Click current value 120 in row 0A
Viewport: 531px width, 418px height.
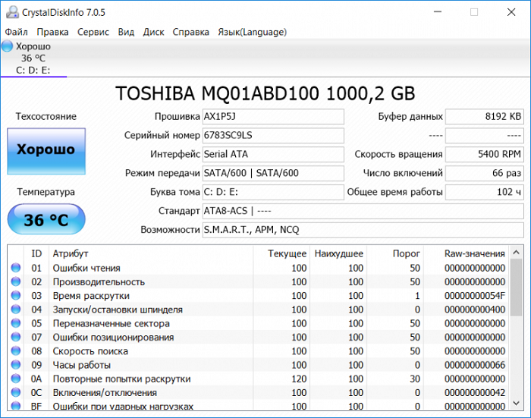click(299, 379)
